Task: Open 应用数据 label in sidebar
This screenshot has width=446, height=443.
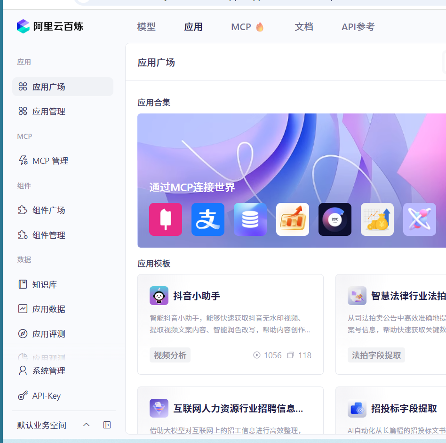Action: 48,309
